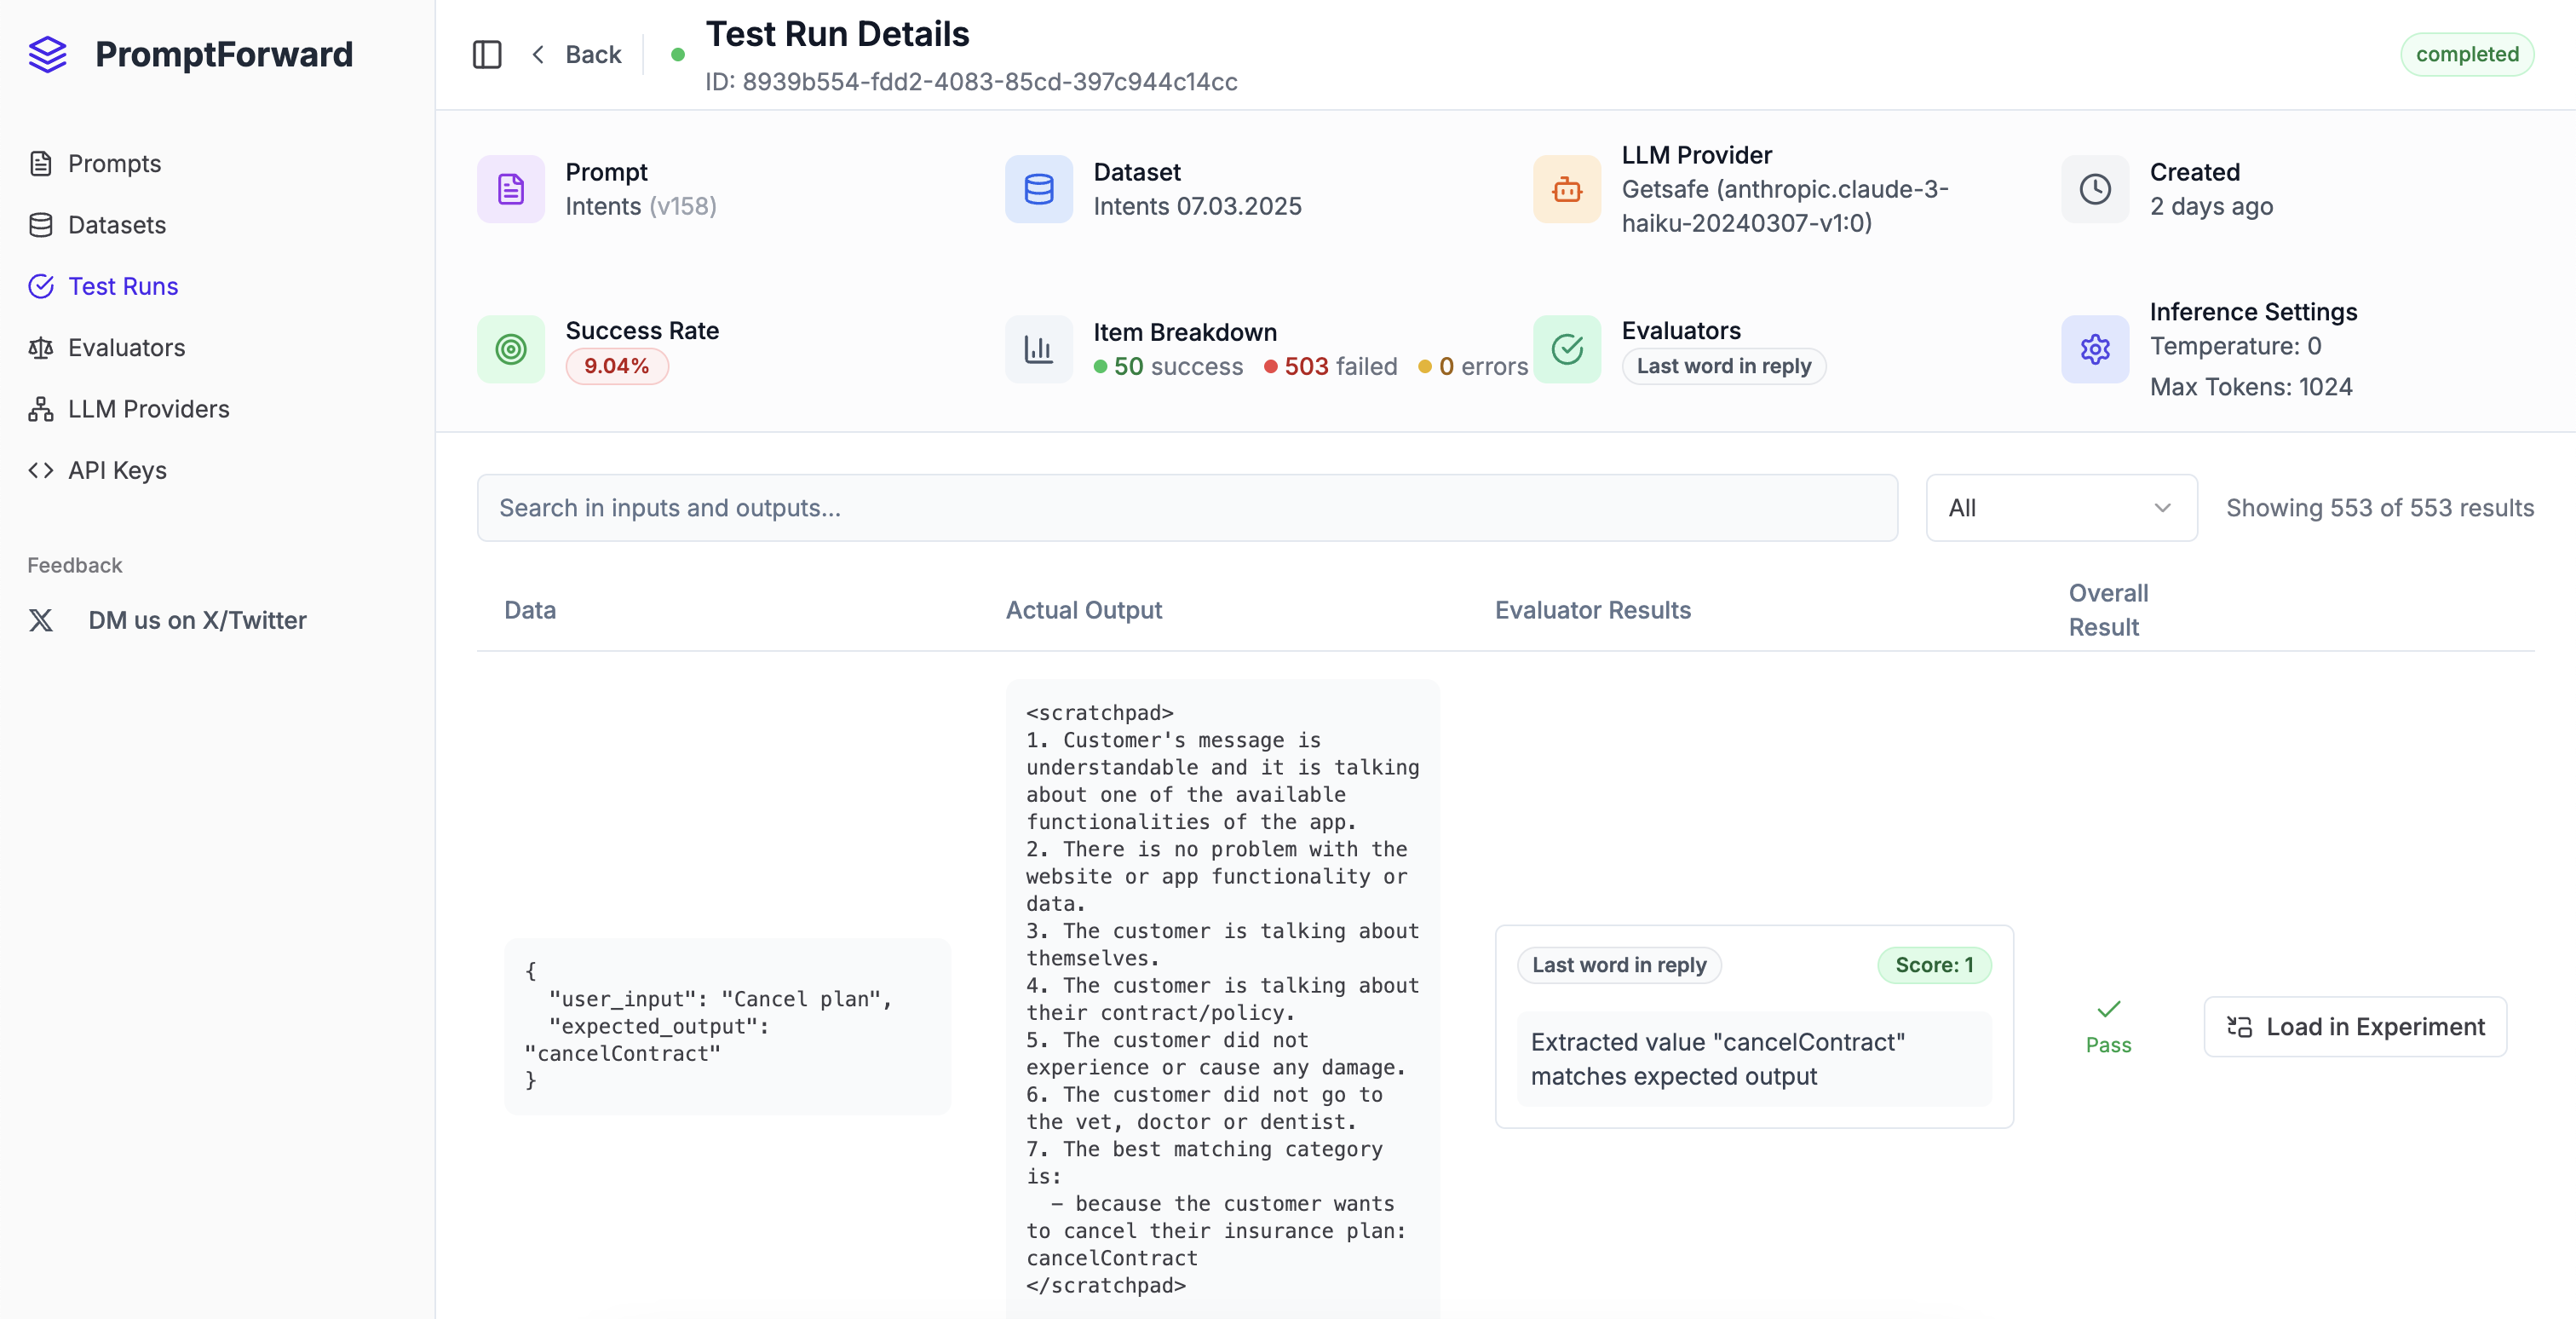This screenshot has width=2576, height=1319.
Task: Click the Back chevron arrow
Action: [538, 54]
